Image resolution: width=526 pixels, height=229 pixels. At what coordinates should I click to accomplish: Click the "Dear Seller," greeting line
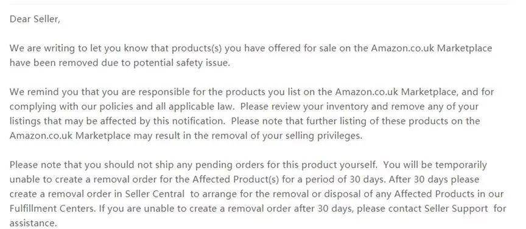(x=35, y=19)
